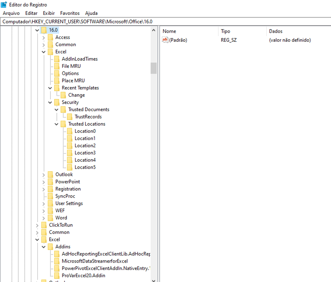Image resolution: width=331 pixels, height=282 pixels.
Task: Collapse the Addins key
Action: point(43,247)
